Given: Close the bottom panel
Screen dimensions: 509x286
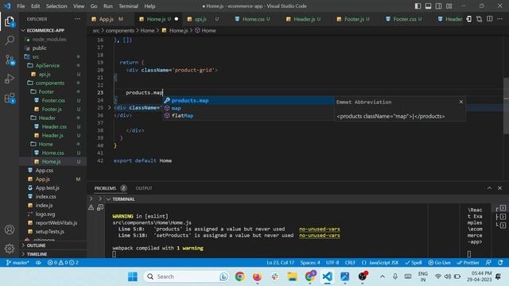Looking at the screenshot, I should click(499, 188).
